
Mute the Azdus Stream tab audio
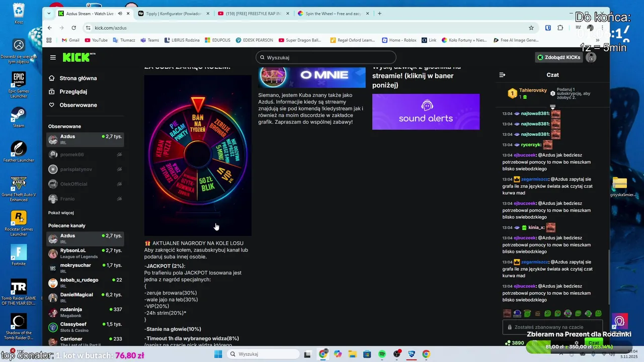point(120,14)
